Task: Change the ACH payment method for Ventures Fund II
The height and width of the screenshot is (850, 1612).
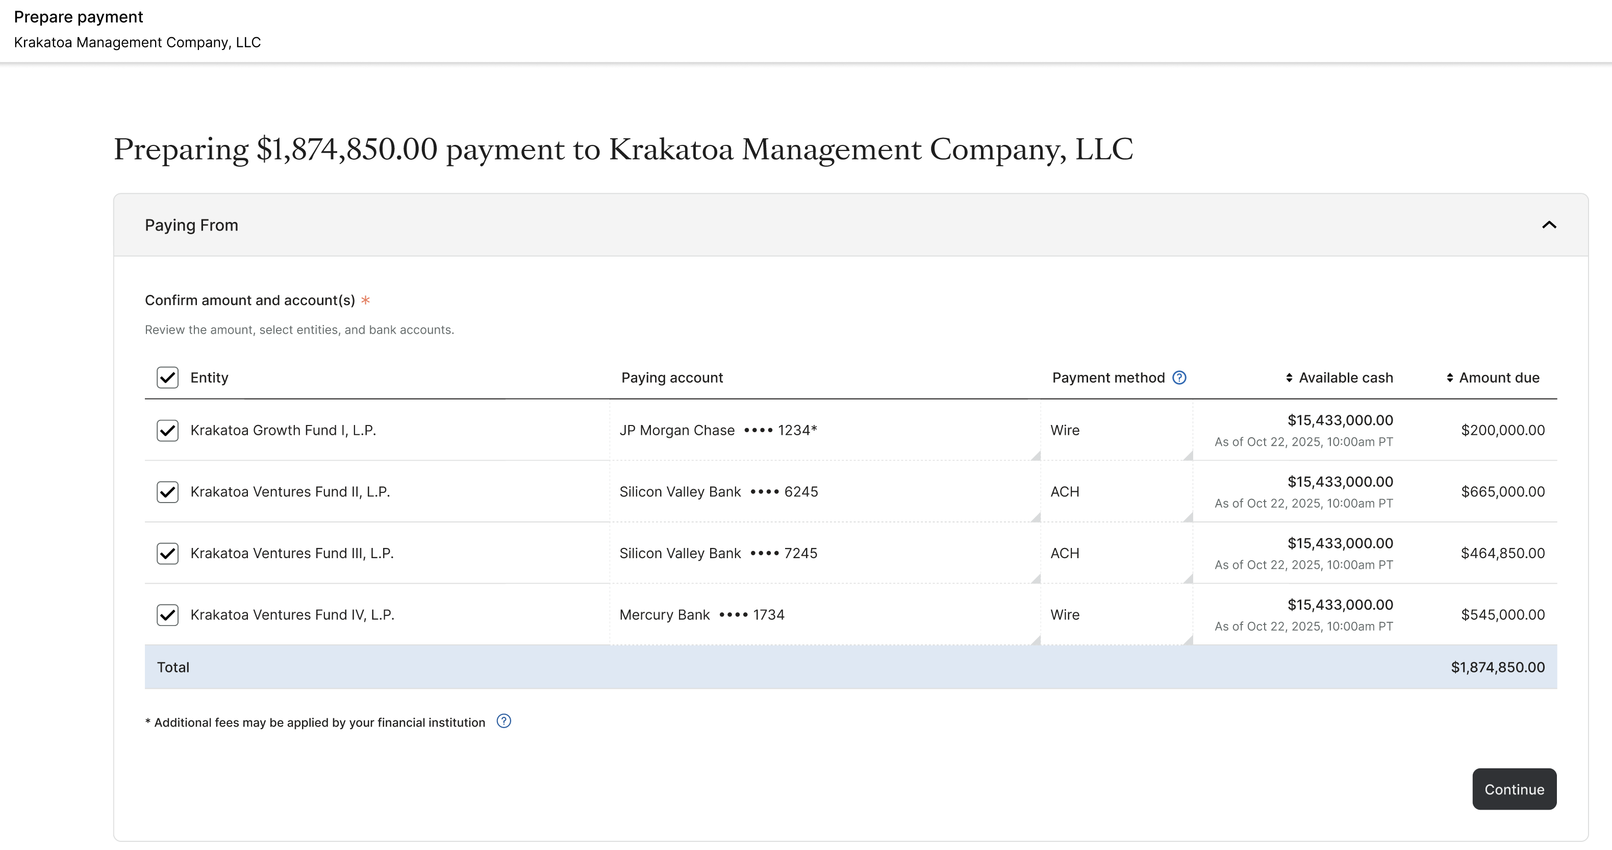Action: tap(1117, 492)
